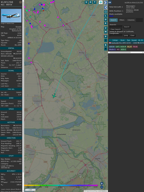
Task: Switch to the Columns tab
Action: [131, 20]
